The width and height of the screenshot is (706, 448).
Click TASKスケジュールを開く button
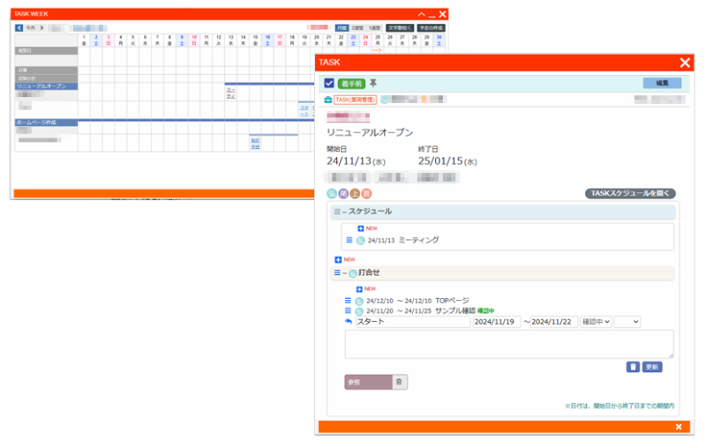point(630,193)
